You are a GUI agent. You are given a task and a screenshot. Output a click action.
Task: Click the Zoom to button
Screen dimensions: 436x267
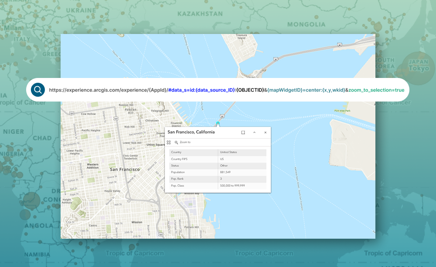[x=183, y=142]
